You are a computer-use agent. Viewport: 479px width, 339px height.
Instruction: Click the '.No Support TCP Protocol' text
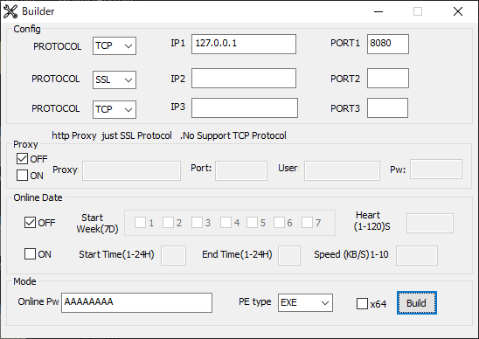(233, 135)
